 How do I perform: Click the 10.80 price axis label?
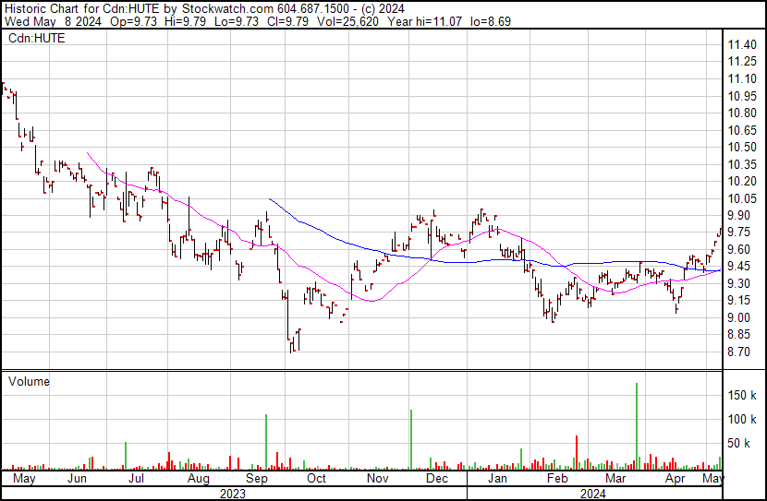point(742,113)
